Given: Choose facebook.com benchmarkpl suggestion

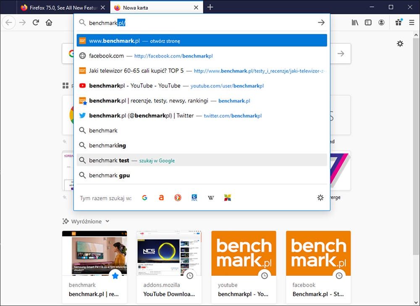Looking at the screenshot, I should (202, 56).
